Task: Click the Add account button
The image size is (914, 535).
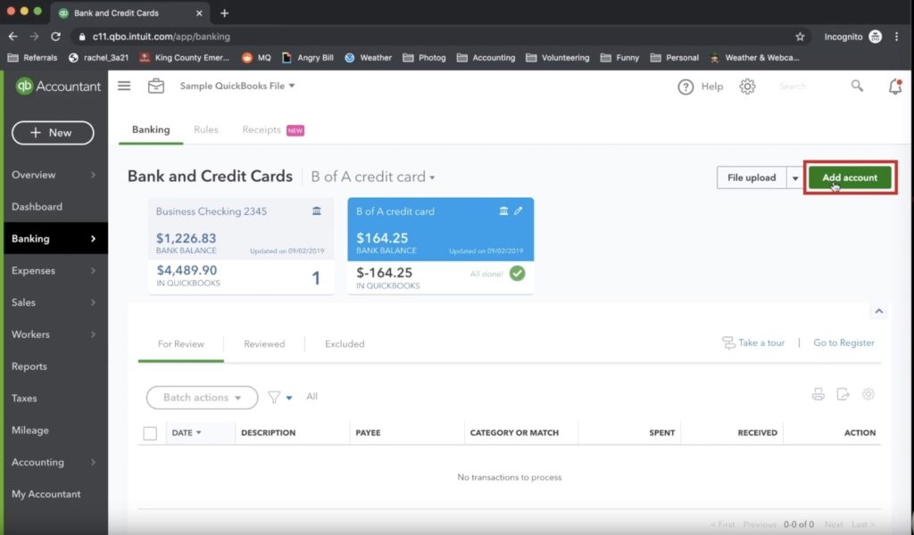Action: [x=849, y=177]
